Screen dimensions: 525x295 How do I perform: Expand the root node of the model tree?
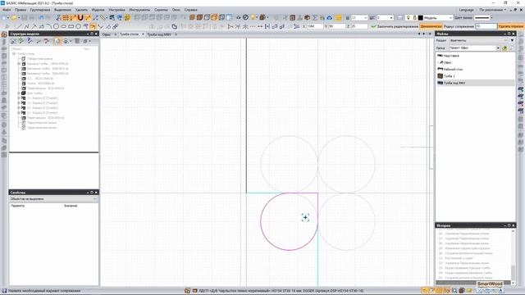pyautogui.click(x=14, y=53)
